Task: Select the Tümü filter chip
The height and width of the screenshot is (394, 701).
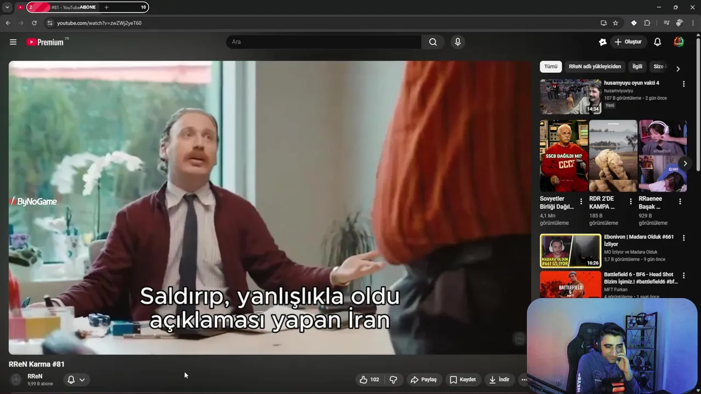Action: pos(551,67)
